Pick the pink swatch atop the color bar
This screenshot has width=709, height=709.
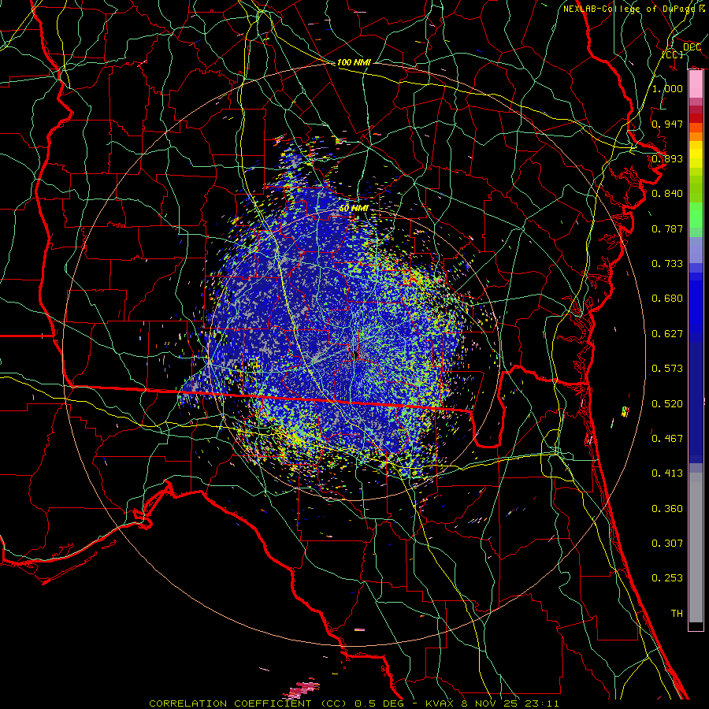[696, 84]
